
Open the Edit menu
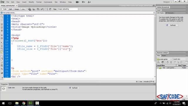pos(13,2)
